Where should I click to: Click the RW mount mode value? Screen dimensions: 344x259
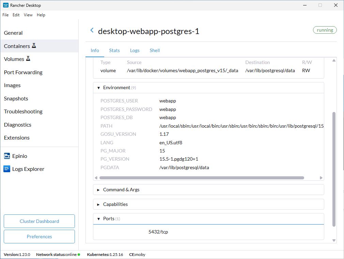coord(306,70)
